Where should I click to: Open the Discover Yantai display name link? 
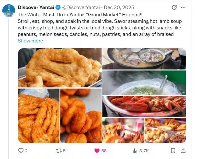click(36, 7)
